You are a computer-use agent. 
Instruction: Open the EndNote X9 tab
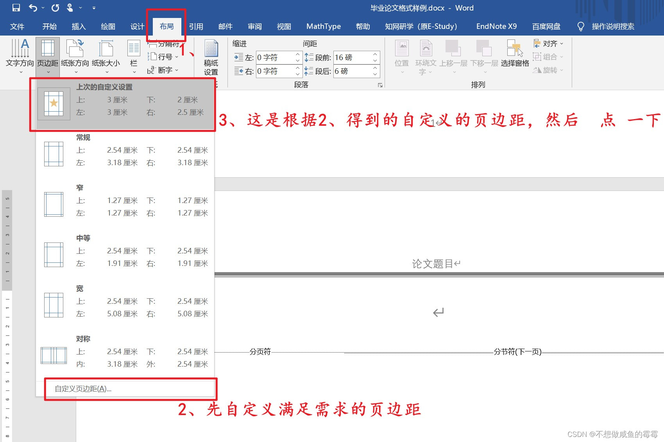pos(496,27)
